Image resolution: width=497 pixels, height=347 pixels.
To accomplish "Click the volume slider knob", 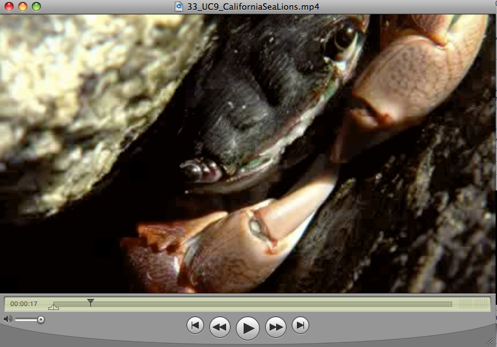I will click(x=41, y=319).
